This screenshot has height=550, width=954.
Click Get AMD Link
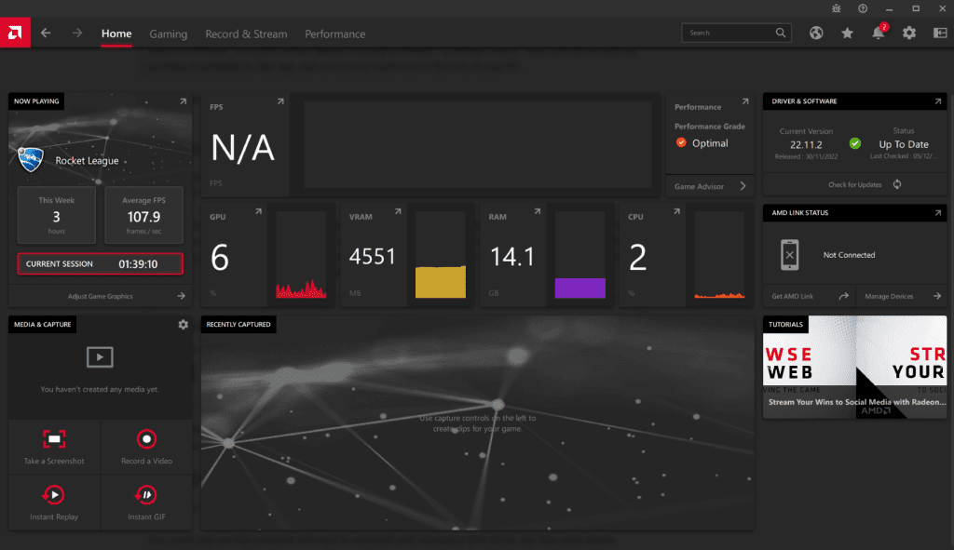(x=792, y=296)
